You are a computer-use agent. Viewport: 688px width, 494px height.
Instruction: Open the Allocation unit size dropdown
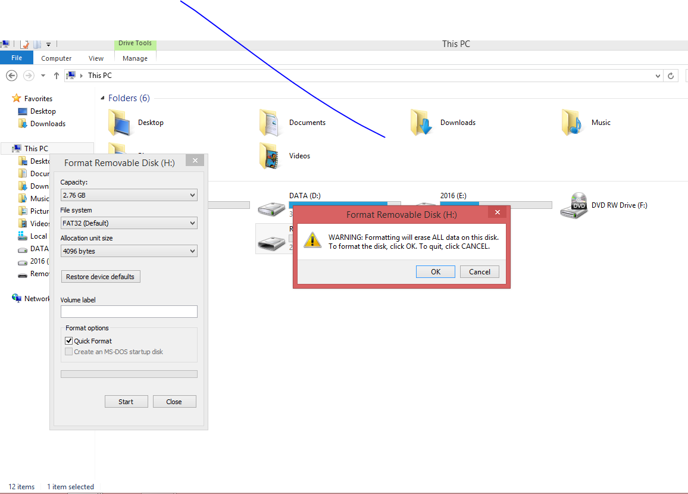pyautogui.click(x=129, y=251)
